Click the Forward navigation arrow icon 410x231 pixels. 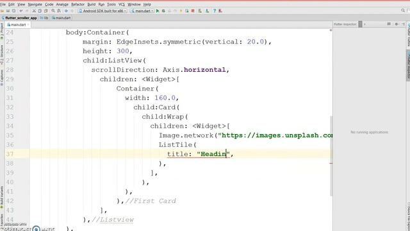tap(72, 11)
